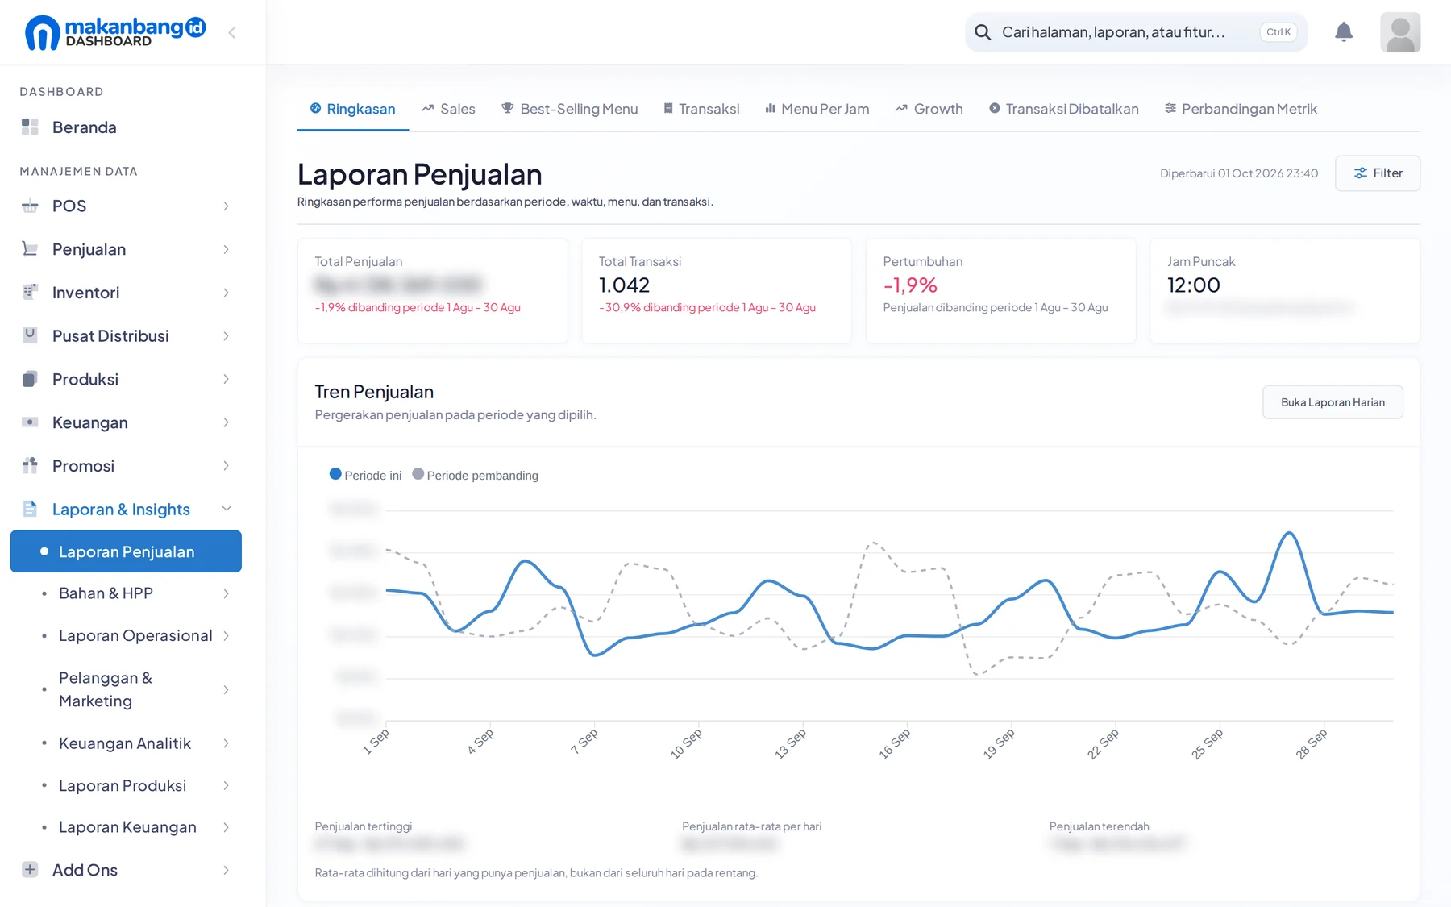Image resolution: width=1451 pixels, height=907 pixels.
Task: Open Beranda from the sidebar
Action: [x=126, y=127]
